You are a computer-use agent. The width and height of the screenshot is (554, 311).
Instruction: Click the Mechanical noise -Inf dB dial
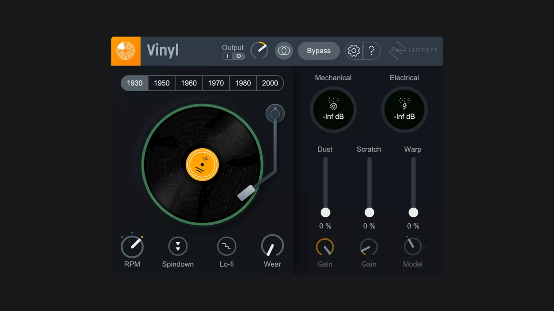tap(333, 109)
